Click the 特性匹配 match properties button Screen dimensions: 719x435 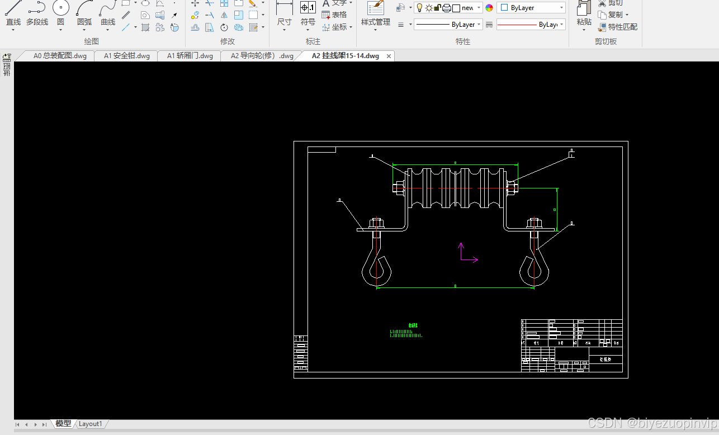(x=617, y=27)
